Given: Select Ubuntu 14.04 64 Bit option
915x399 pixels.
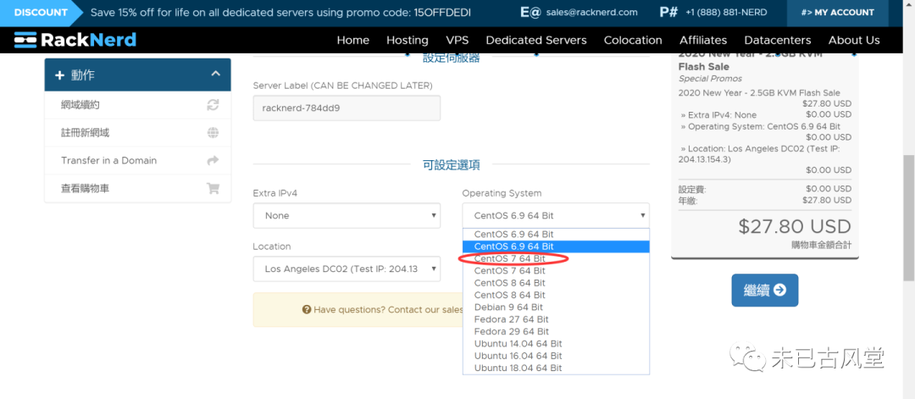Looking at the screenshot, I should (x=556, y=344).
